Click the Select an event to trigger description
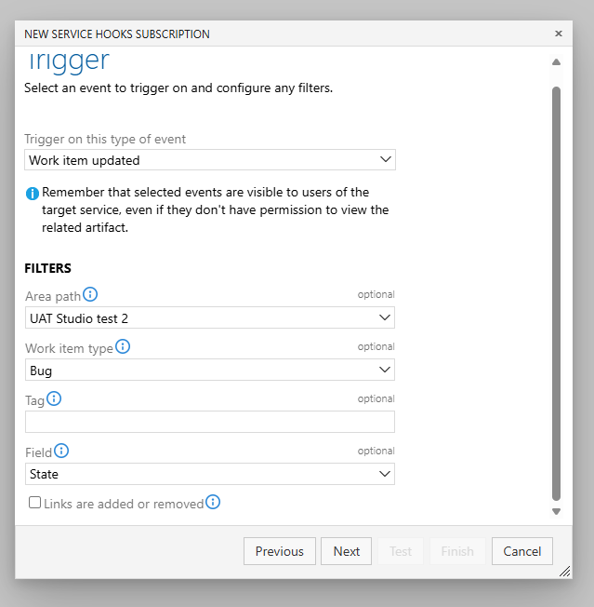This screenshot has height=607, width=594. point(178,88)
